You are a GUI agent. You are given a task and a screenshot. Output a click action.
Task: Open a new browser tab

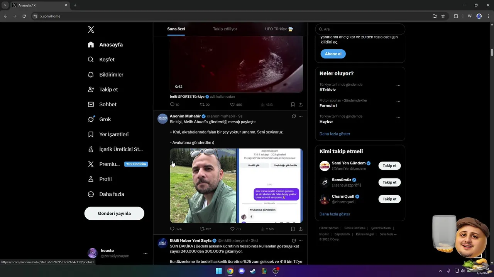point(75,5)
